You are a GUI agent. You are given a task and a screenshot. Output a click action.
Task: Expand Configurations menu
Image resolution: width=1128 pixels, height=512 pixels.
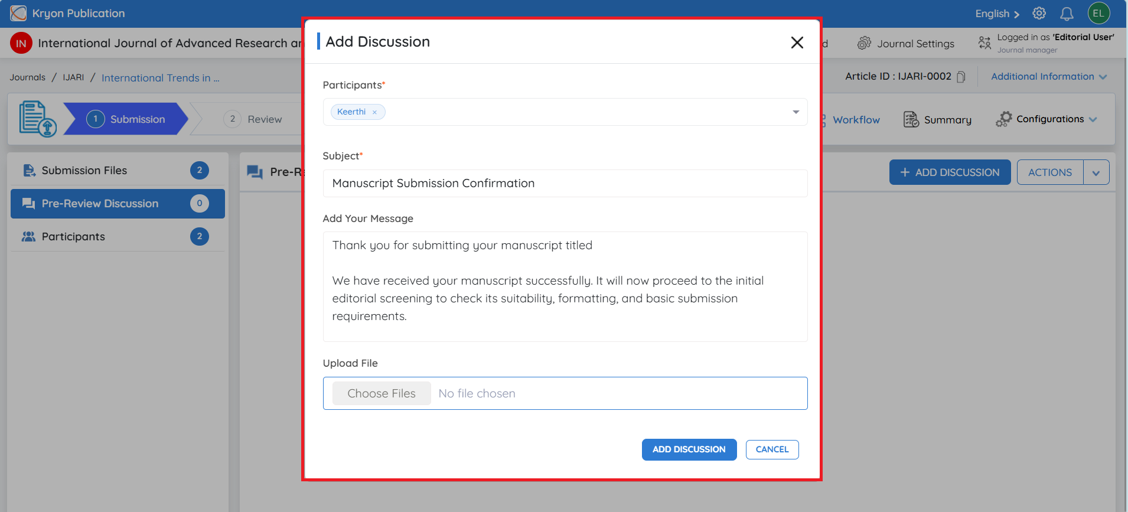point(1046,119)
